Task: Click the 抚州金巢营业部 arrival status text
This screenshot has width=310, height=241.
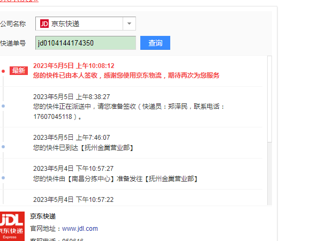Action: (x=83, y=148)
